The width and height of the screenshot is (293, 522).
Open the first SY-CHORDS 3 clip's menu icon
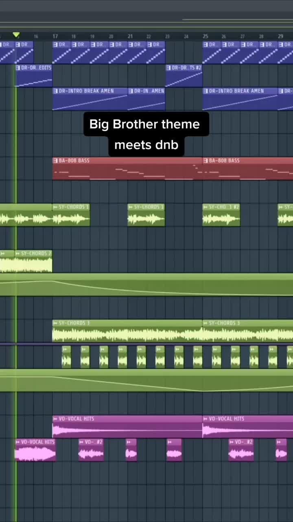coord(56,323)
